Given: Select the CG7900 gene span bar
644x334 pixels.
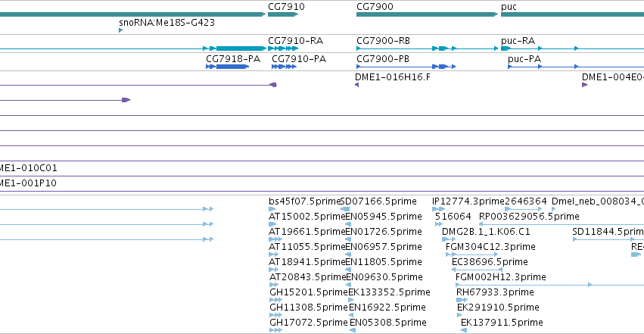Looking at the screenshot, I should pyautogui.click(x=427, y=14).
